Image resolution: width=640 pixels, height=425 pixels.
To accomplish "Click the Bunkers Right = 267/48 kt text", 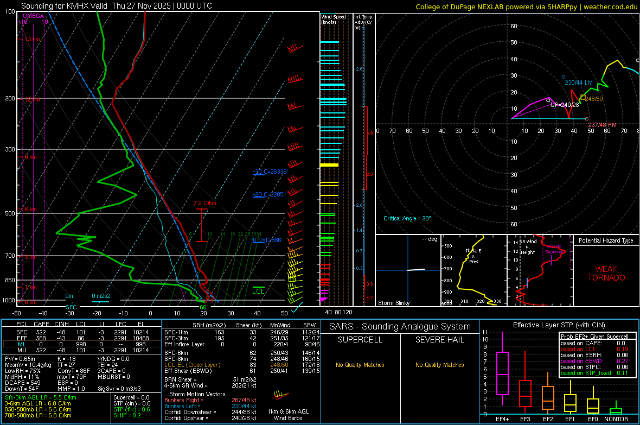I will 210,400.
